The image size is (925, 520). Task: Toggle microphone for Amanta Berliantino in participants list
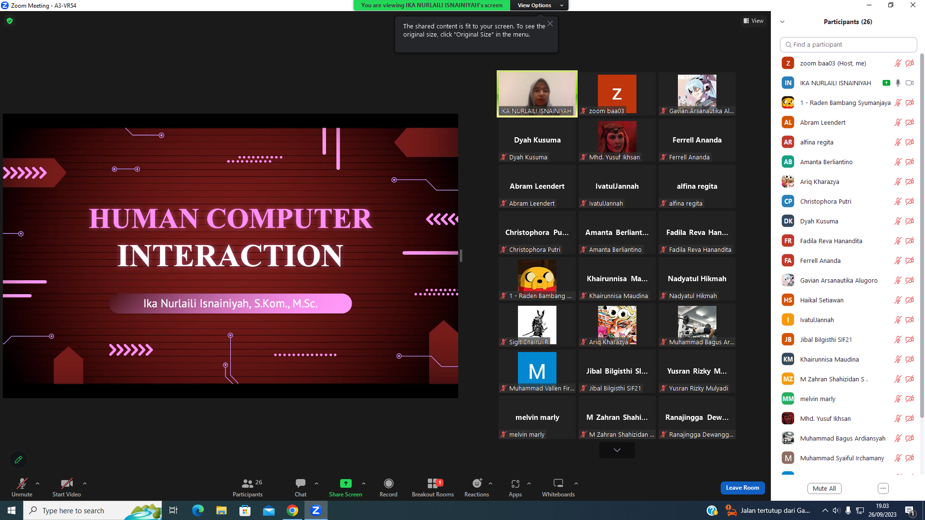898,162
